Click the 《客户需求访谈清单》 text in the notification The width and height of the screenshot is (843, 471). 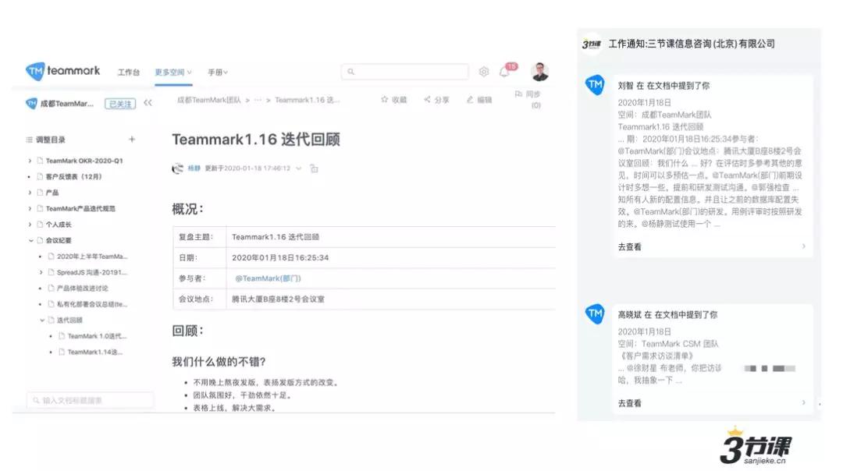(x=656, y=356)
